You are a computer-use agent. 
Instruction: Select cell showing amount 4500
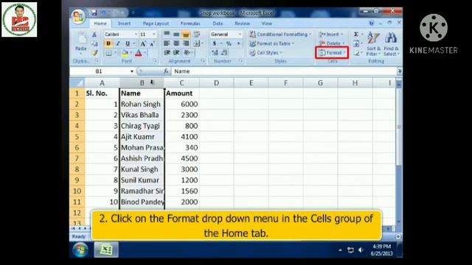tap(182, 158)
